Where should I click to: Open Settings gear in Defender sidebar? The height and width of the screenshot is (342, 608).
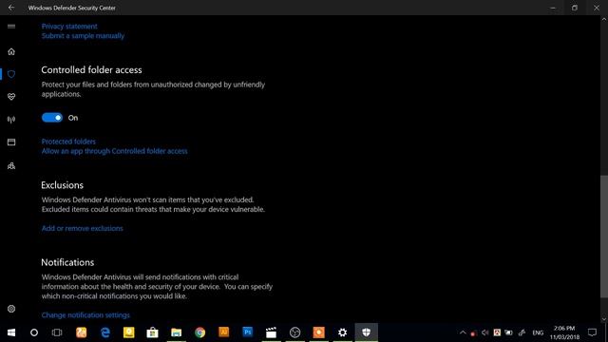click(11, 309)
